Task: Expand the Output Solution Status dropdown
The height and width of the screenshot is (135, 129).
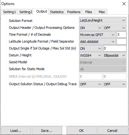Action: click(91, 84)
